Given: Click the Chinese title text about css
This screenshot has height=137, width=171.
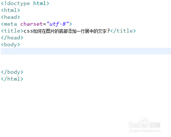Looking at the screenshot, I should [66, 31].
